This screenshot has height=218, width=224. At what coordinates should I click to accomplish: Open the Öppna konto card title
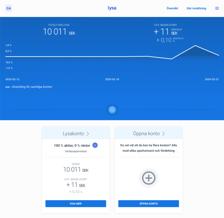[x=146, y=134]
